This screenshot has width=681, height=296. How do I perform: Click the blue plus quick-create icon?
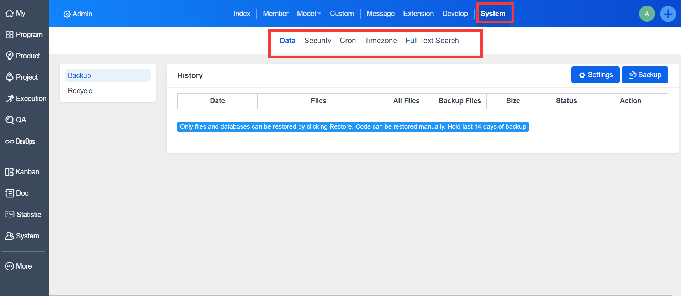point(668,14)
